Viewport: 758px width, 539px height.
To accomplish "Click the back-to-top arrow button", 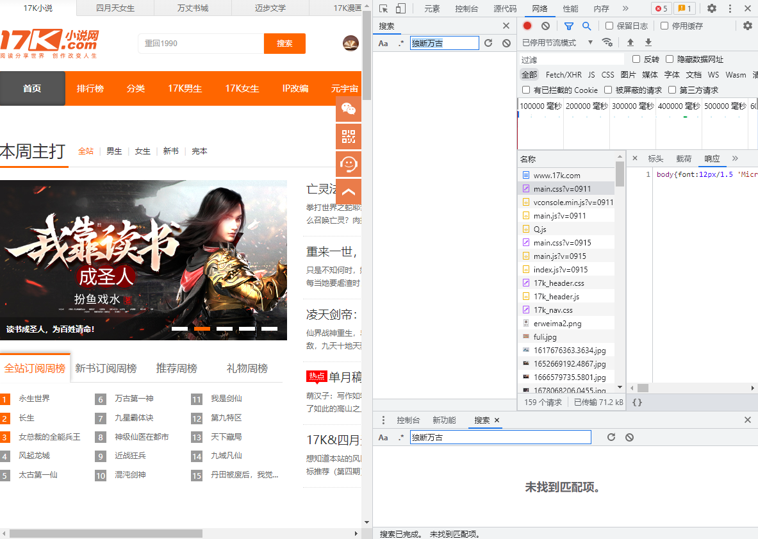I will [349, 192].
